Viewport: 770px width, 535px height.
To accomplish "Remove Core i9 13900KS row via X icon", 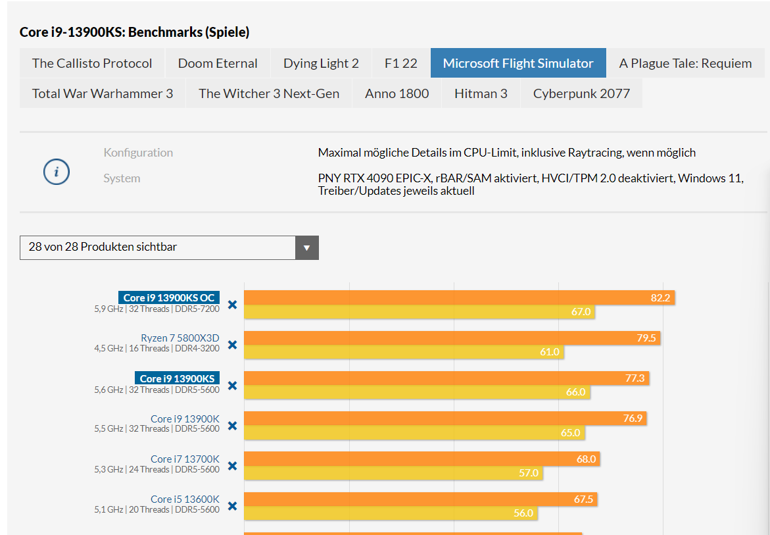I will [x=233, y=386].
